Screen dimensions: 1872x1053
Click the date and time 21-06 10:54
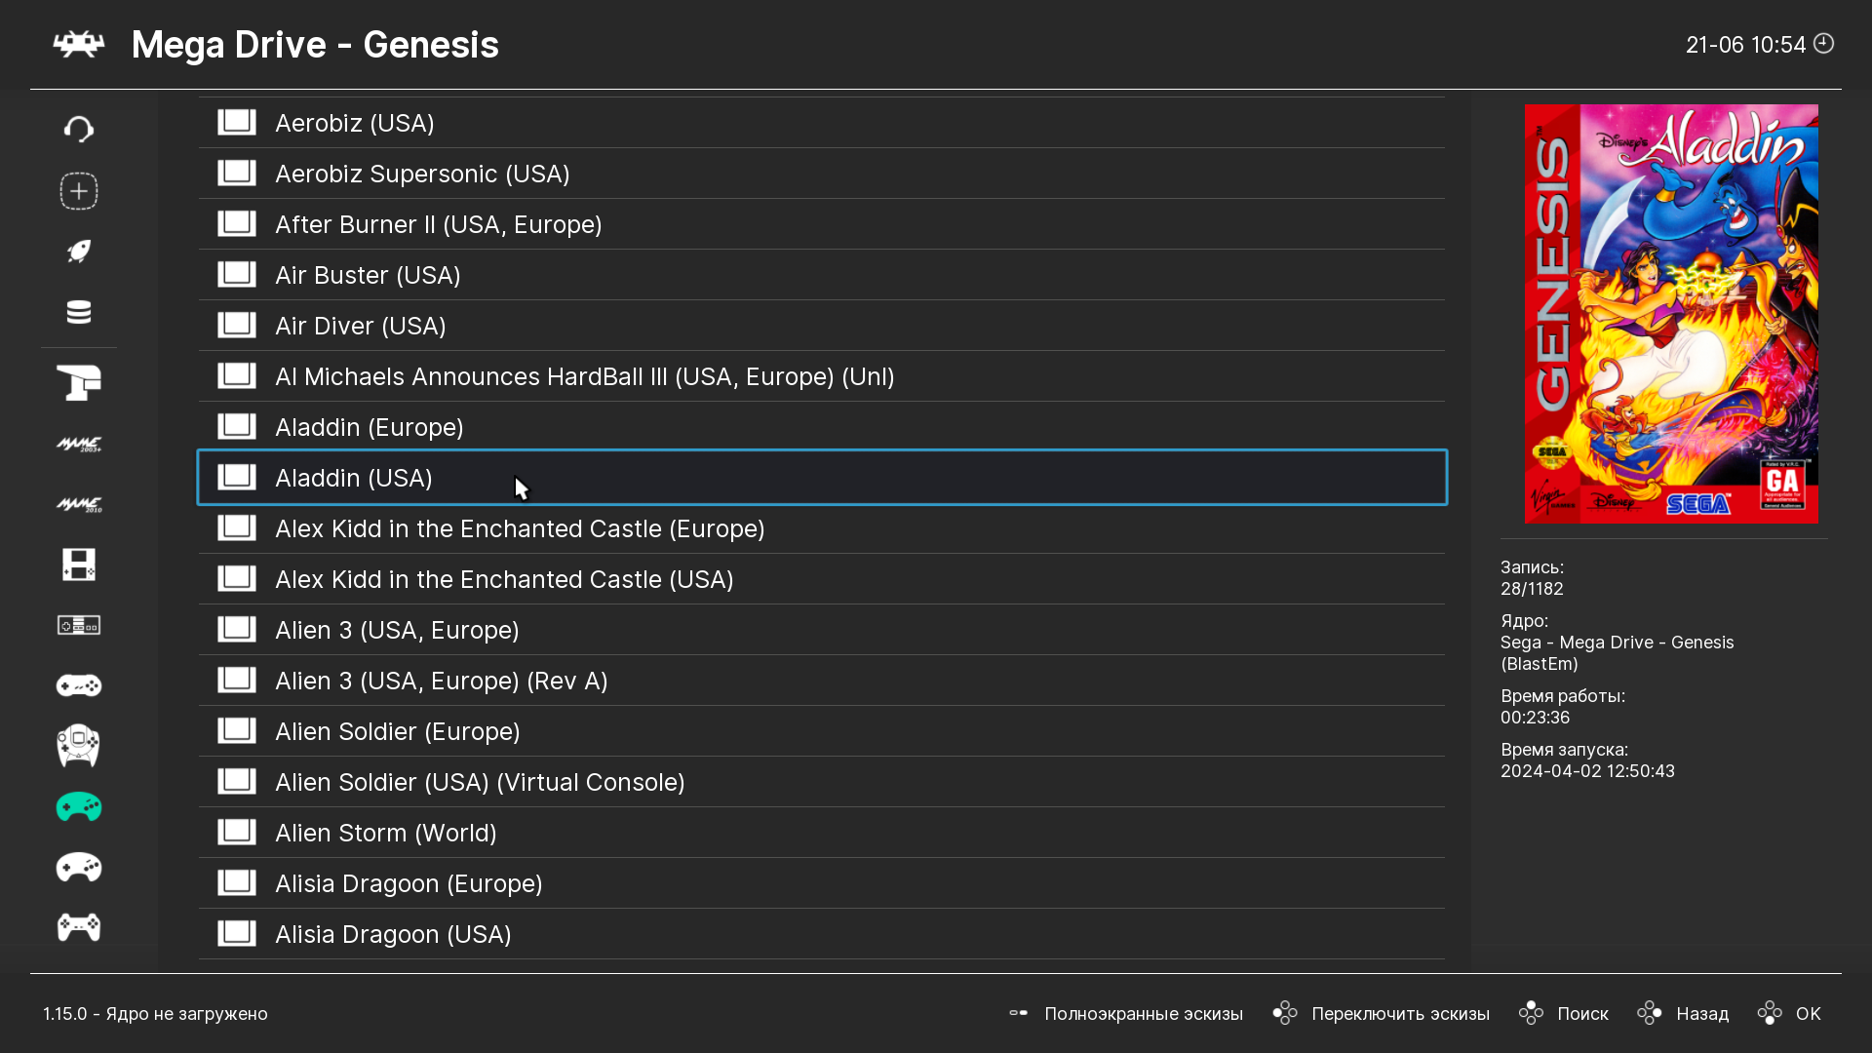coord(1745,45)
